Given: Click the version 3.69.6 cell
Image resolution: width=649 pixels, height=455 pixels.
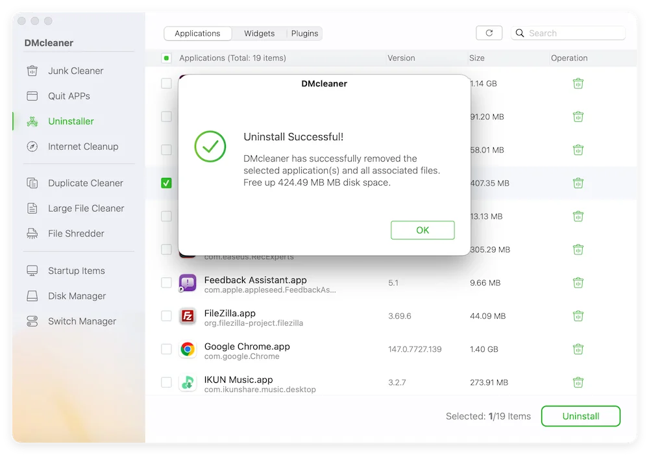Looking at the screenshot, I should [x=399, y=316].
